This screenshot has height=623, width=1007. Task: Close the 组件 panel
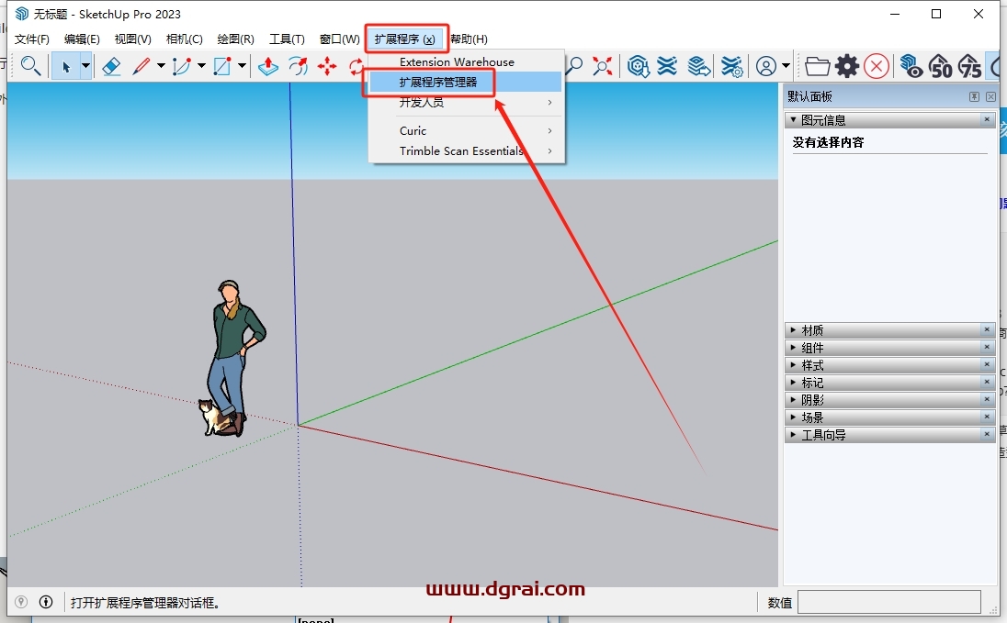tap(987, 347)
